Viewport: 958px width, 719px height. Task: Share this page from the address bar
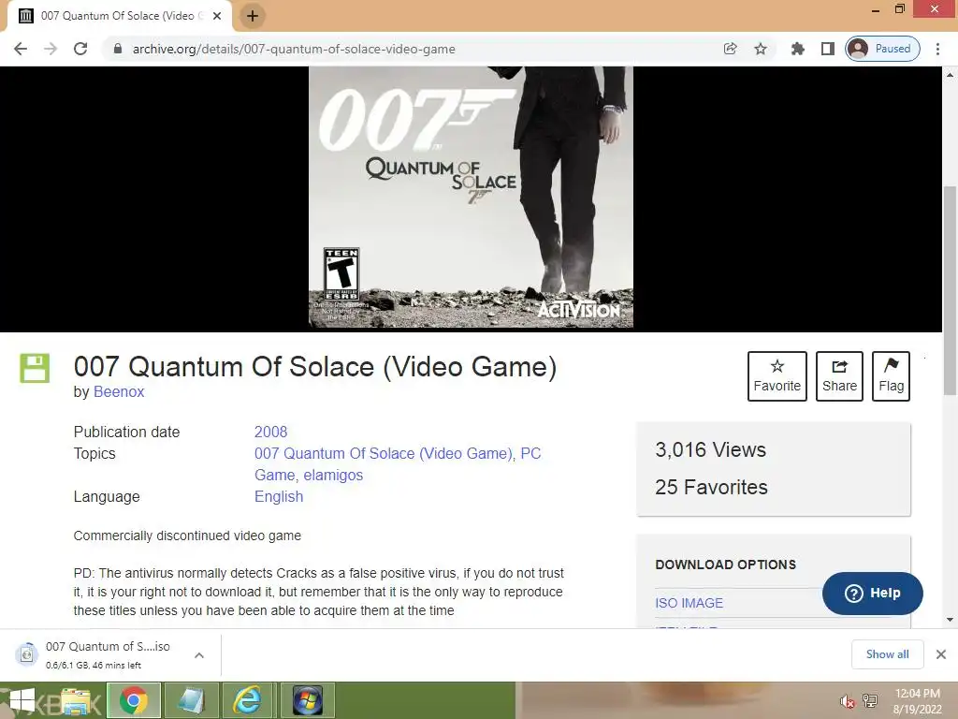coord(730,49)
